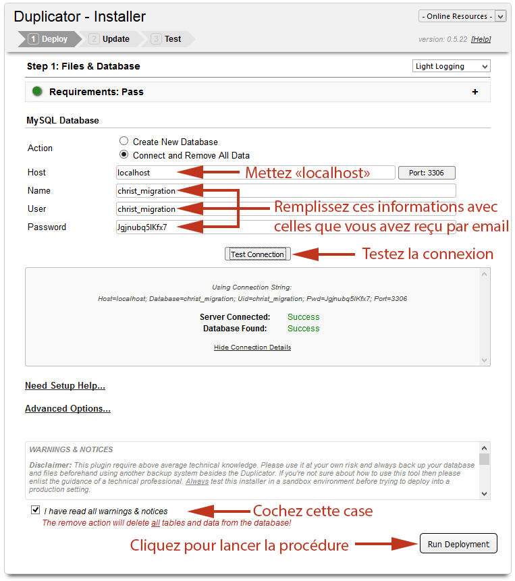Click connection results scroll up arrow
The image size is (515, 581).
(x=484, y=274)
